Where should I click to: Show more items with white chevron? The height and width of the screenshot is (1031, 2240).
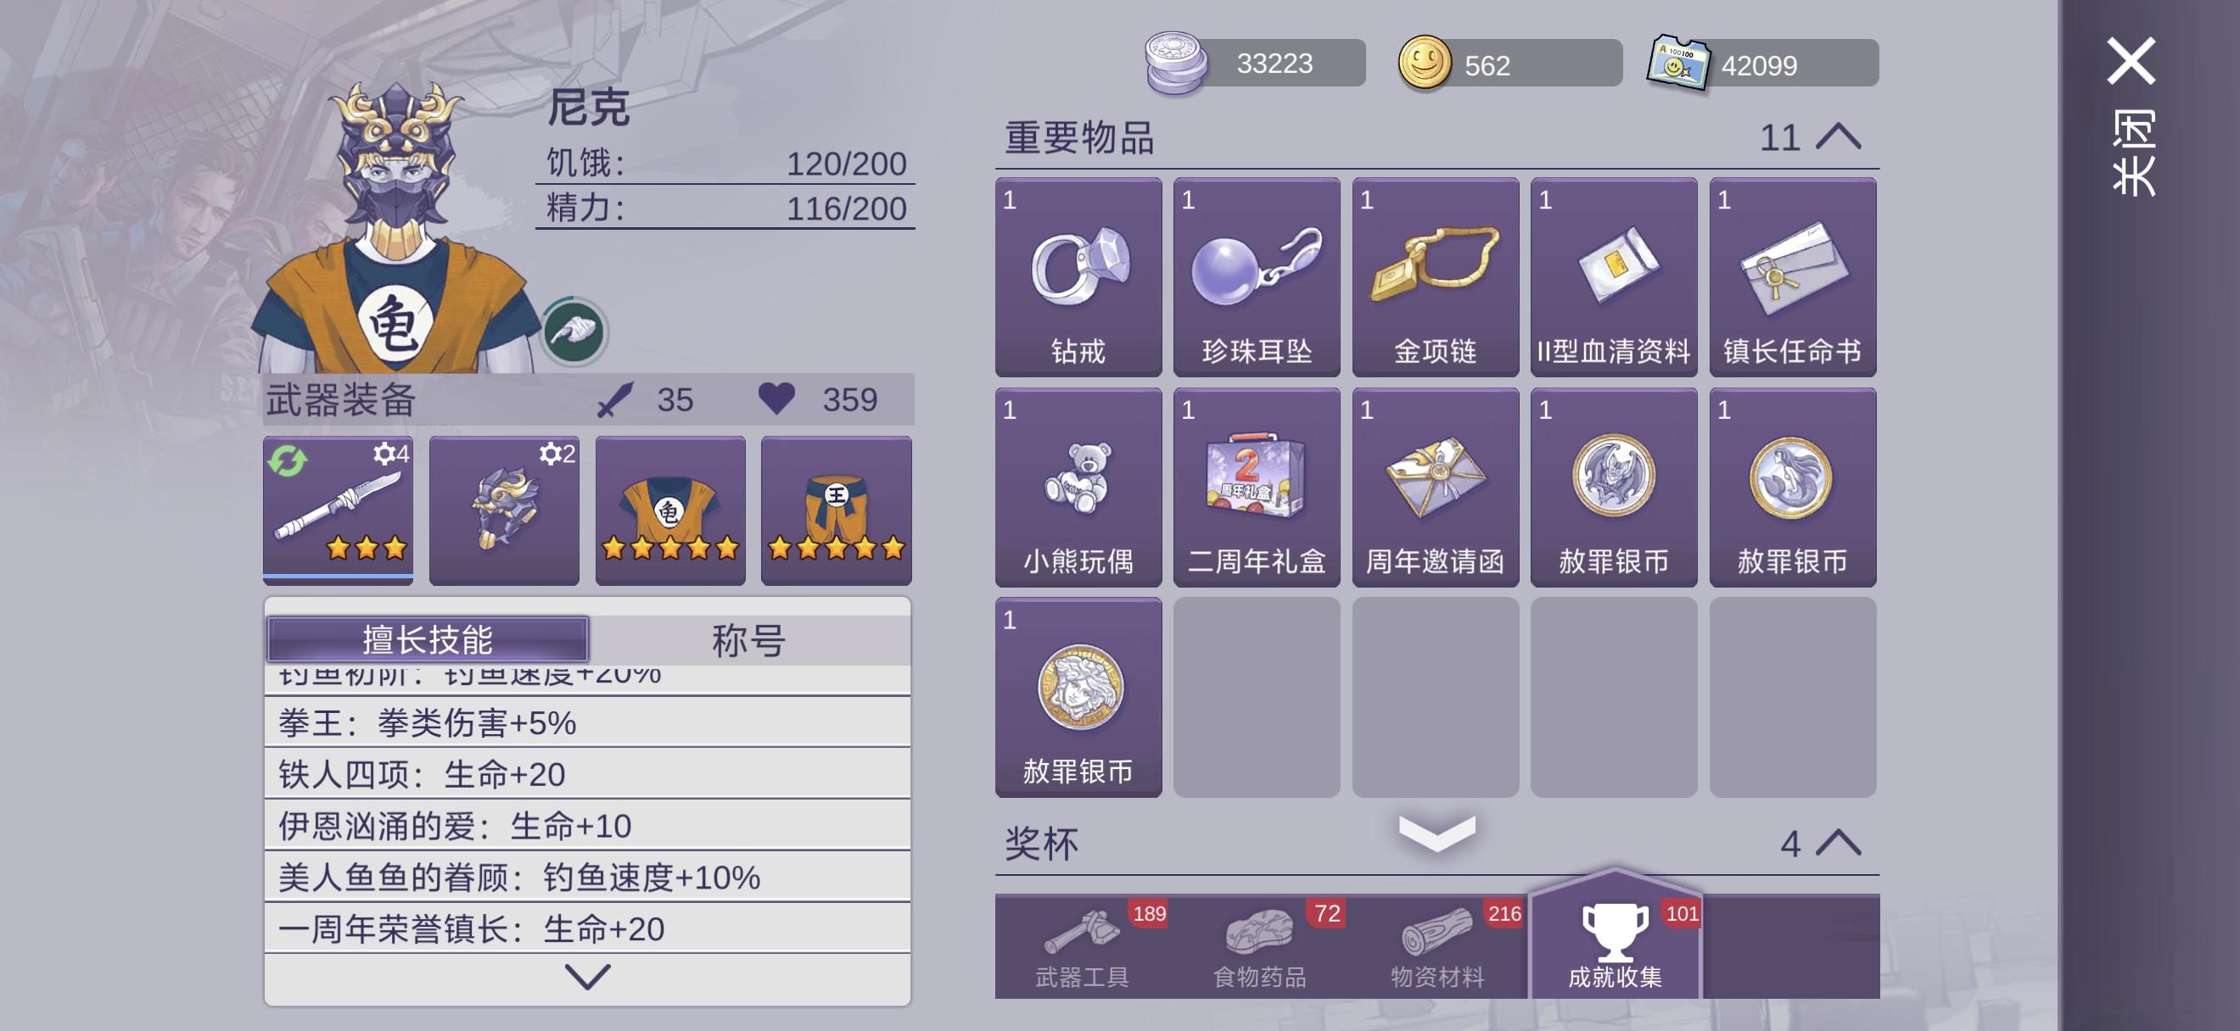click(x=1436, y=833)
